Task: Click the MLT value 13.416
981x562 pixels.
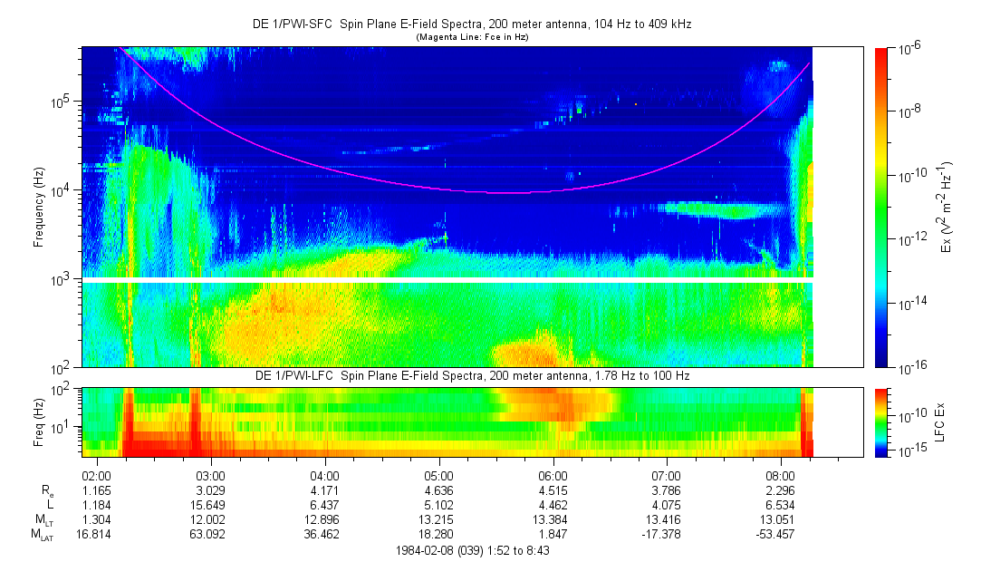Action: 664,519
